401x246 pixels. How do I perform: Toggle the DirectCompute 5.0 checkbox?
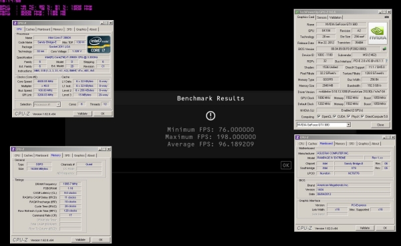click(x=362, y=116)
